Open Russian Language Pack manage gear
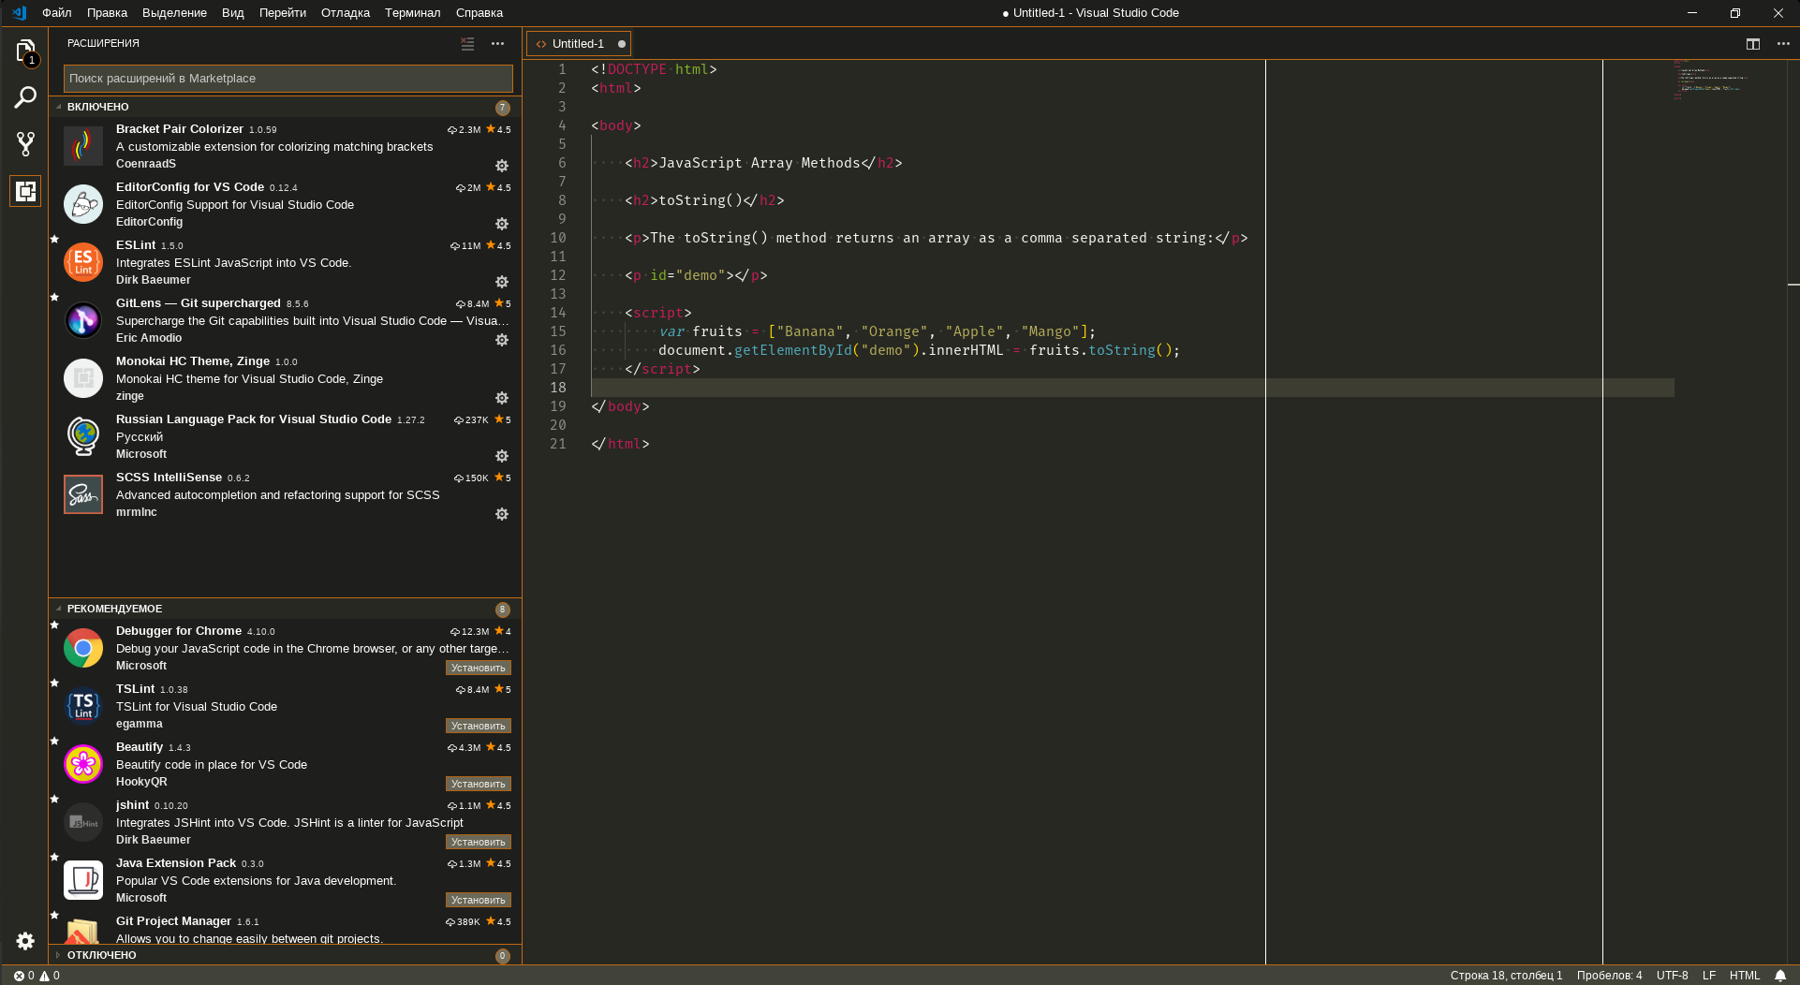 [502, 456]
